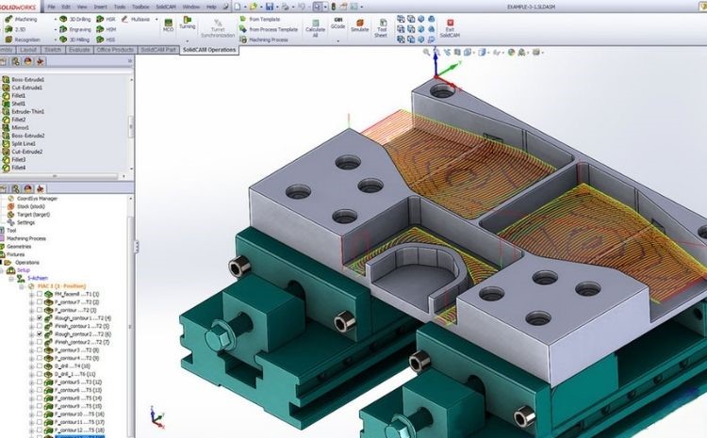Toggle checkbox for FM_facemill T1 (1)
This screenshot has width=707, height=438.
[39, 295]
